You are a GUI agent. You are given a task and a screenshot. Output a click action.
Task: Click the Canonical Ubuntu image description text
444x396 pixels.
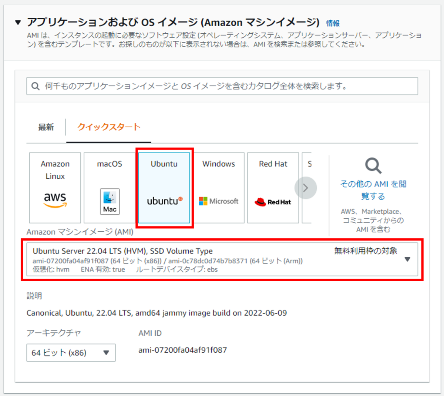tap(157, 313)
